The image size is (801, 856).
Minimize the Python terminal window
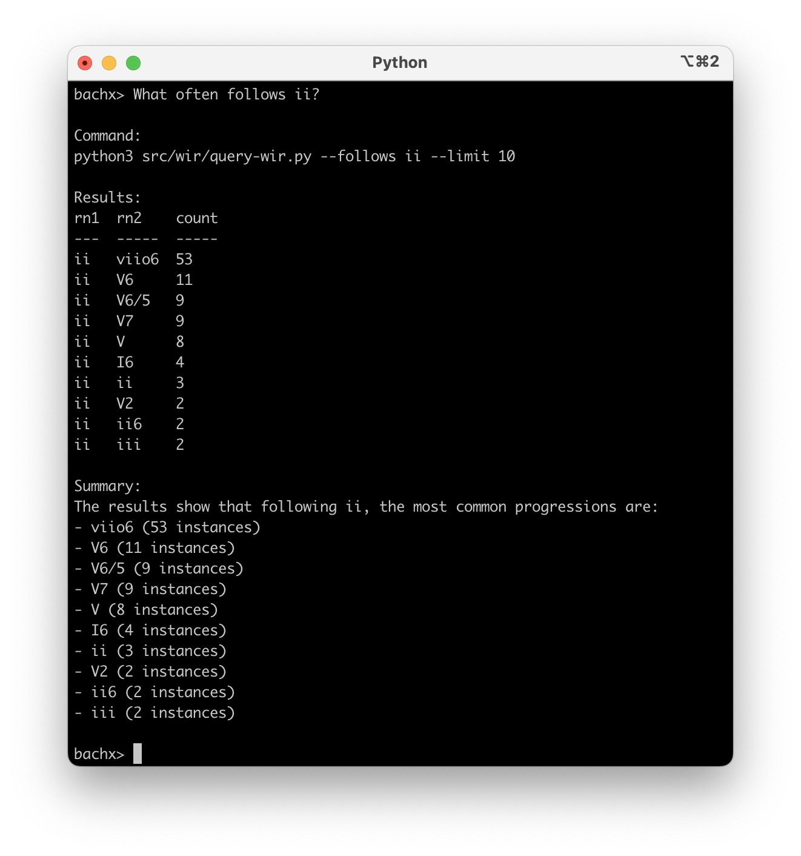pos(109,63)
